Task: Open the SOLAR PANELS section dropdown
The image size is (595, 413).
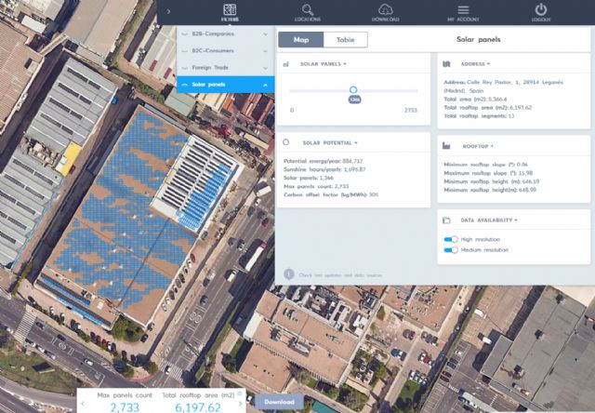Action: click(324, 64)
